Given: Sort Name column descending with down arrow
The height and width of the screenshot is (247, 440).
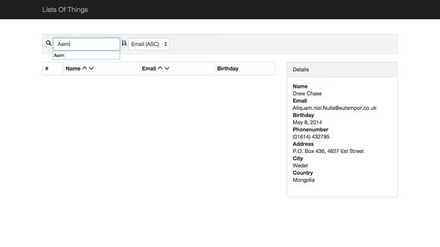Looking at the screenshot, I should [x=91, y=69].
